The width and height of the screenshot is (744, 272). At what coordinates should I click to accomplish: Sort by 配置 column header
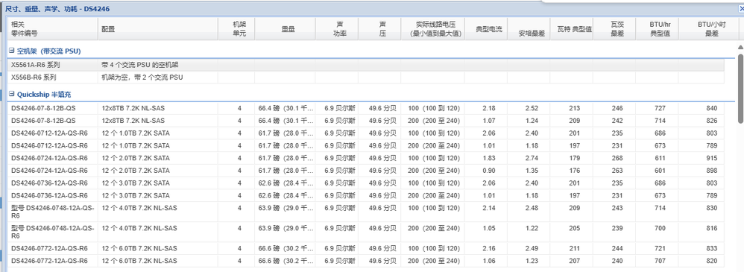click(x=158, y=29)
